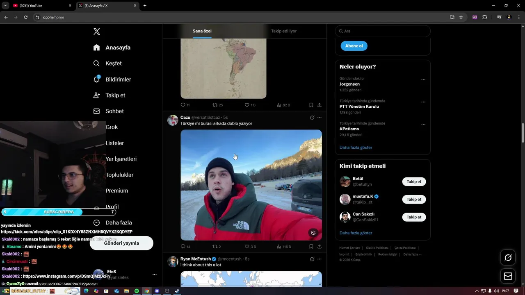Click install app icon in address bar
The width and height of the screenshot is (525, 295).
click(452, 17)
